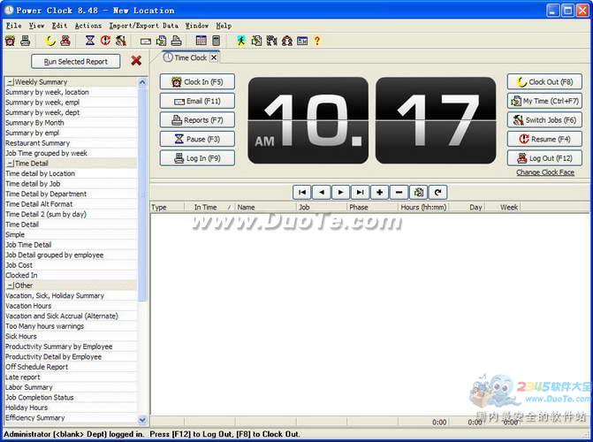
Task: Select the Job Cost report
Action: (x=71, y=265)
